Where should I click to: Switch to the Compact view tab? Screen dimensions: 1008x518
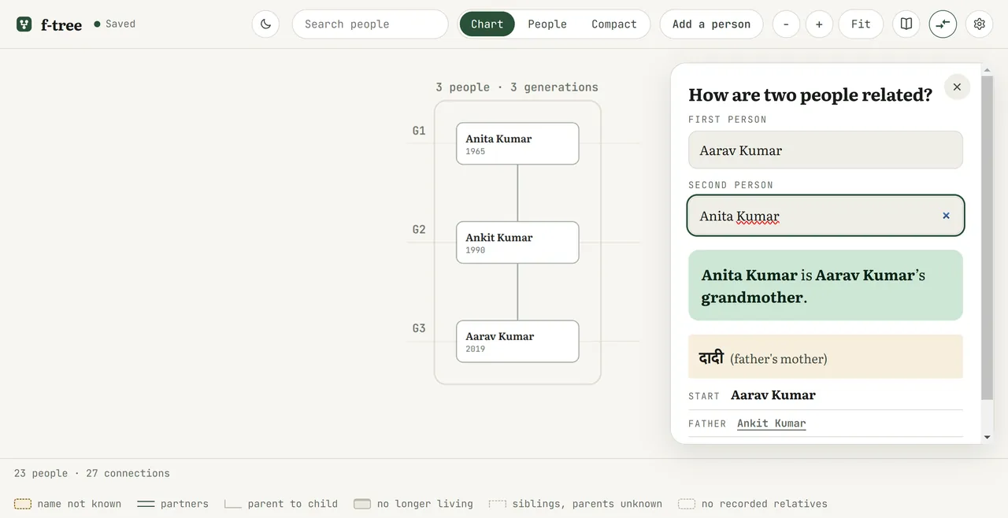tap(614, 24)
